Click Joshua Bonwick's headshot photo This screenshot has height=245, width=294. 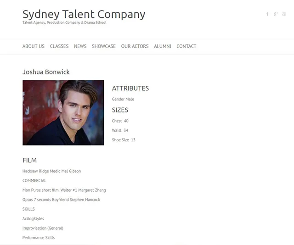(63, 113)
